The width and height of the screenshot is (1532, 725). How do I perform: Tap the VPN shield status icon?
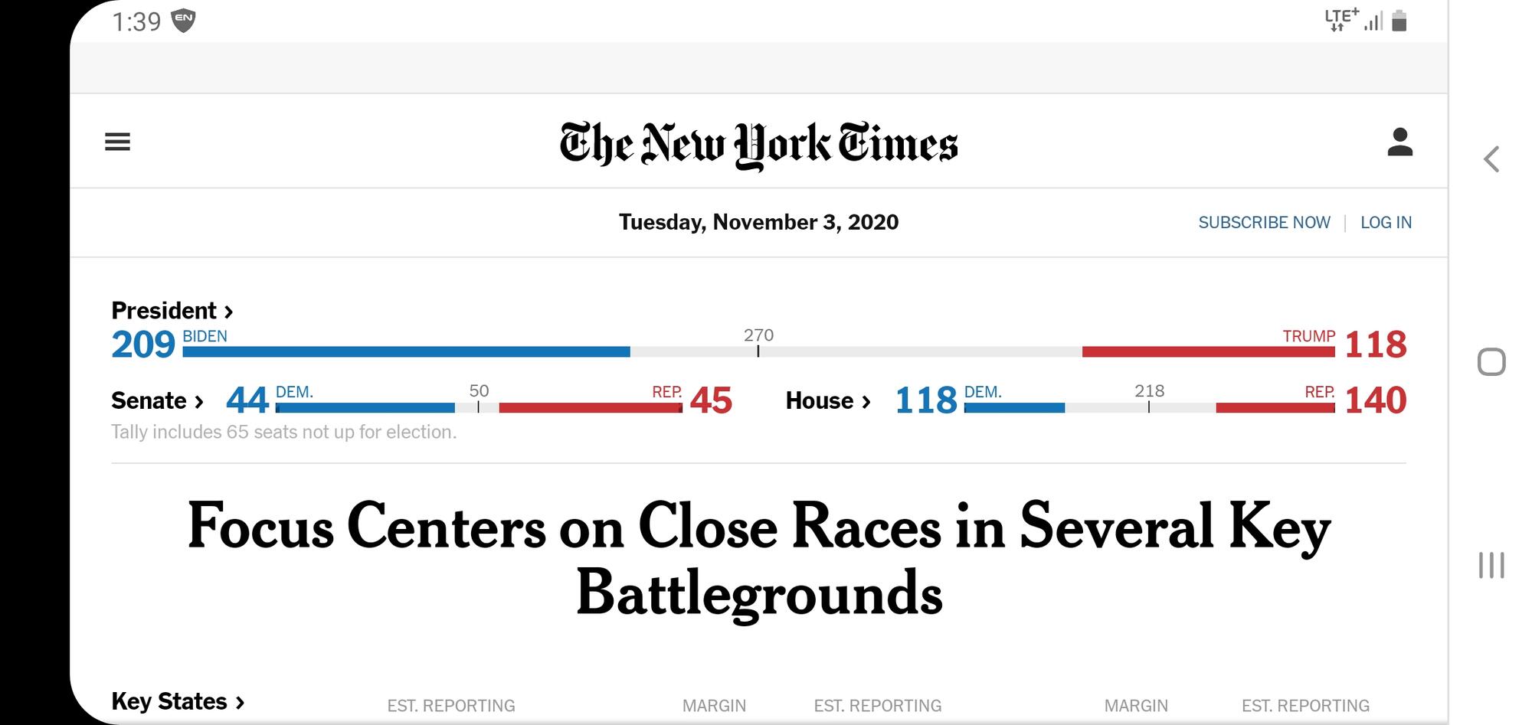tap(183, 21)
